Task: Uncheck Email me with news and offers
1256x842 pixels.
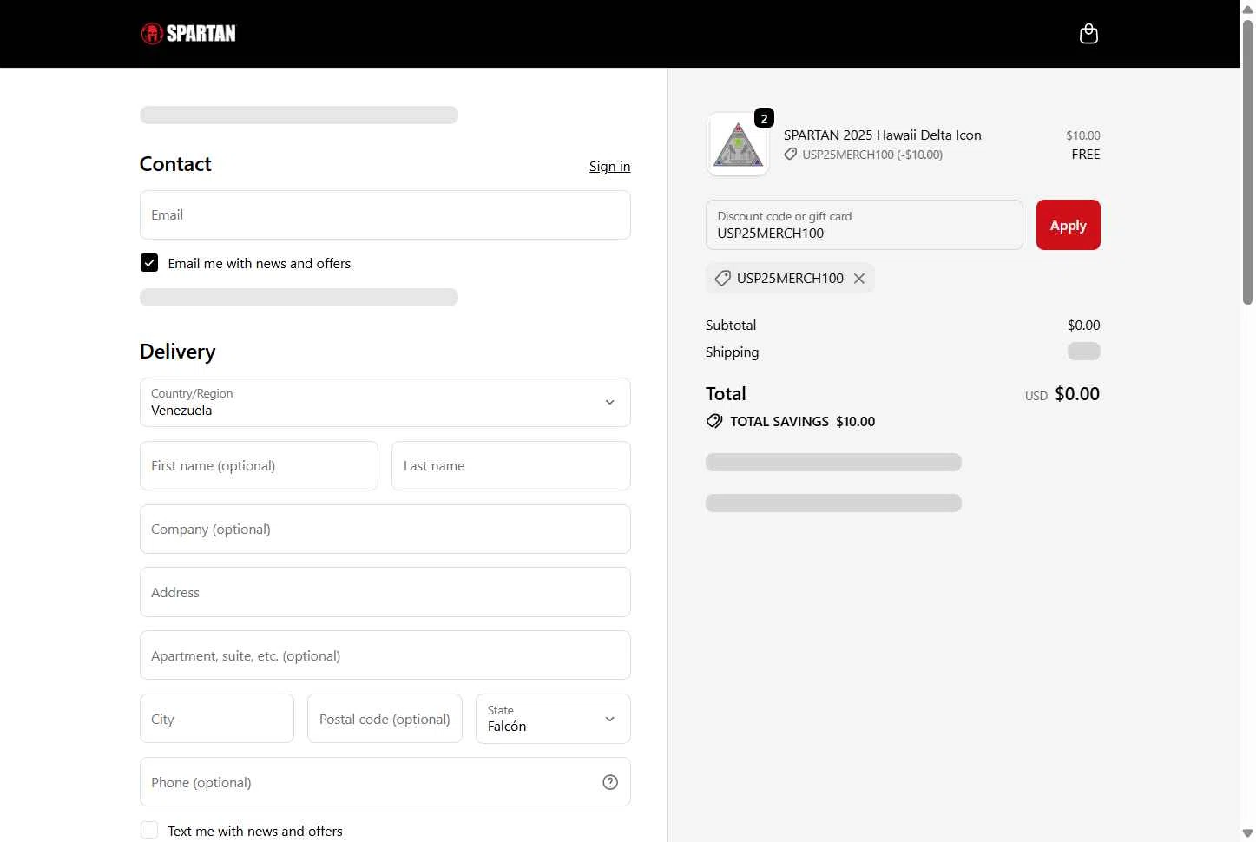Action: pos(149,263)
